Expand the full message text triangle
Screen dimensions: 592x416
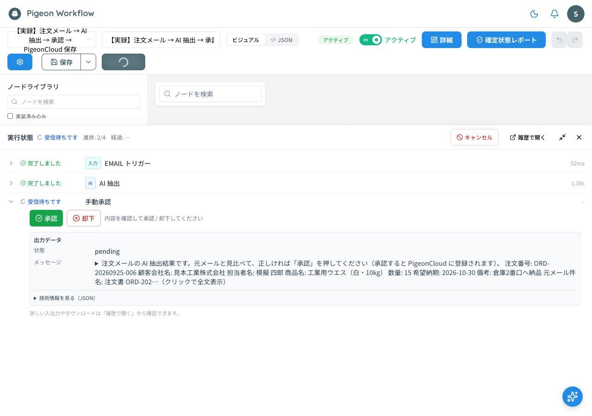97,263
